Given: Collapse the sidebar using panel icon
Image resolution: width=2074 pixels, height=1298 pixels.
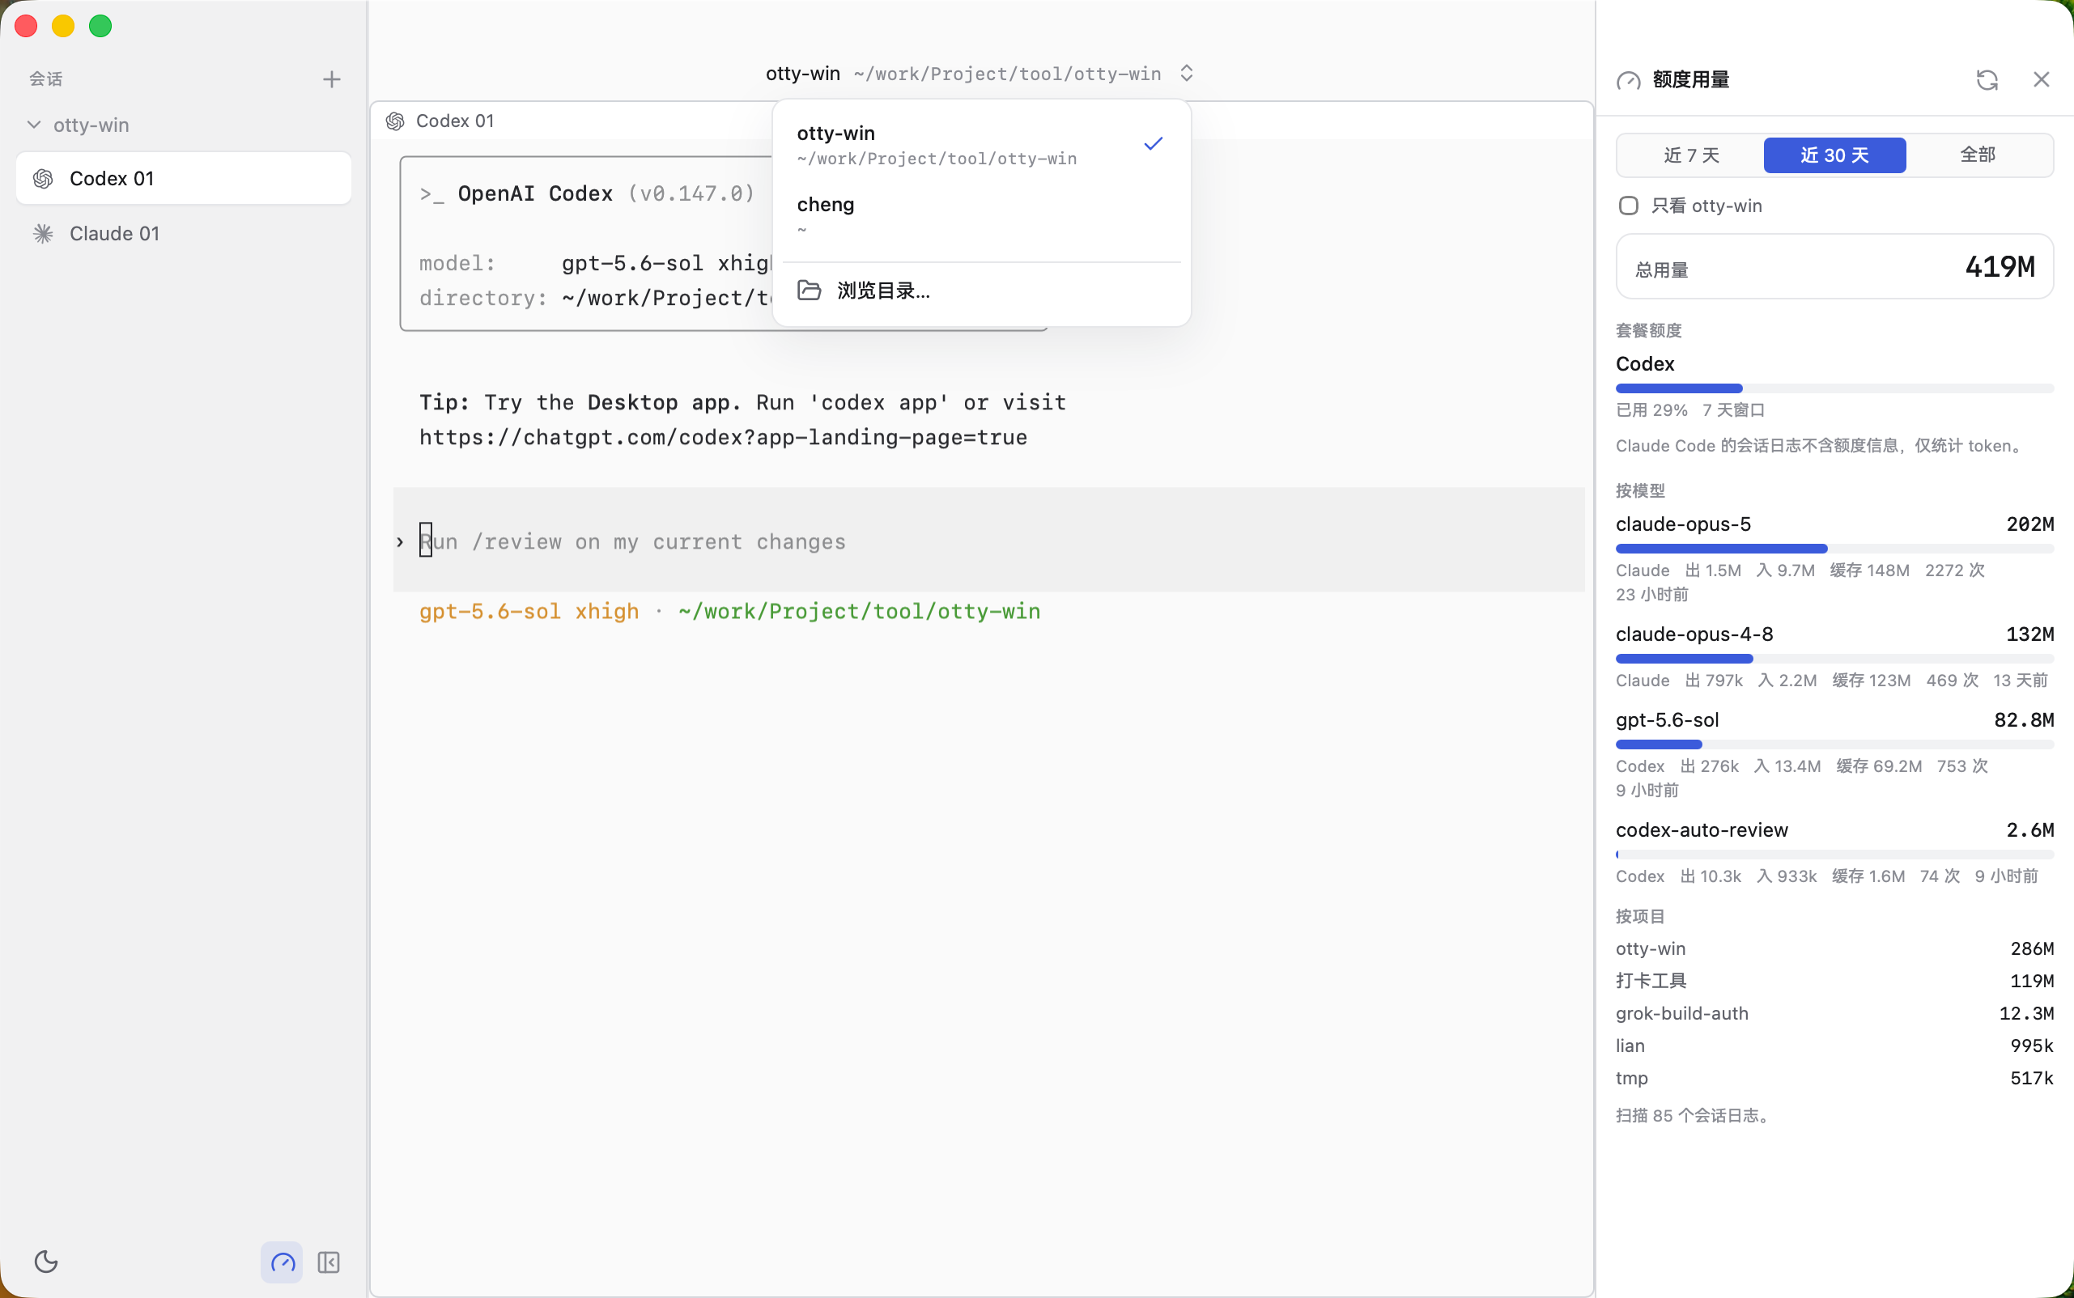Looking at the screenshot, I should pyautogui.click(x=329, y=1262).
